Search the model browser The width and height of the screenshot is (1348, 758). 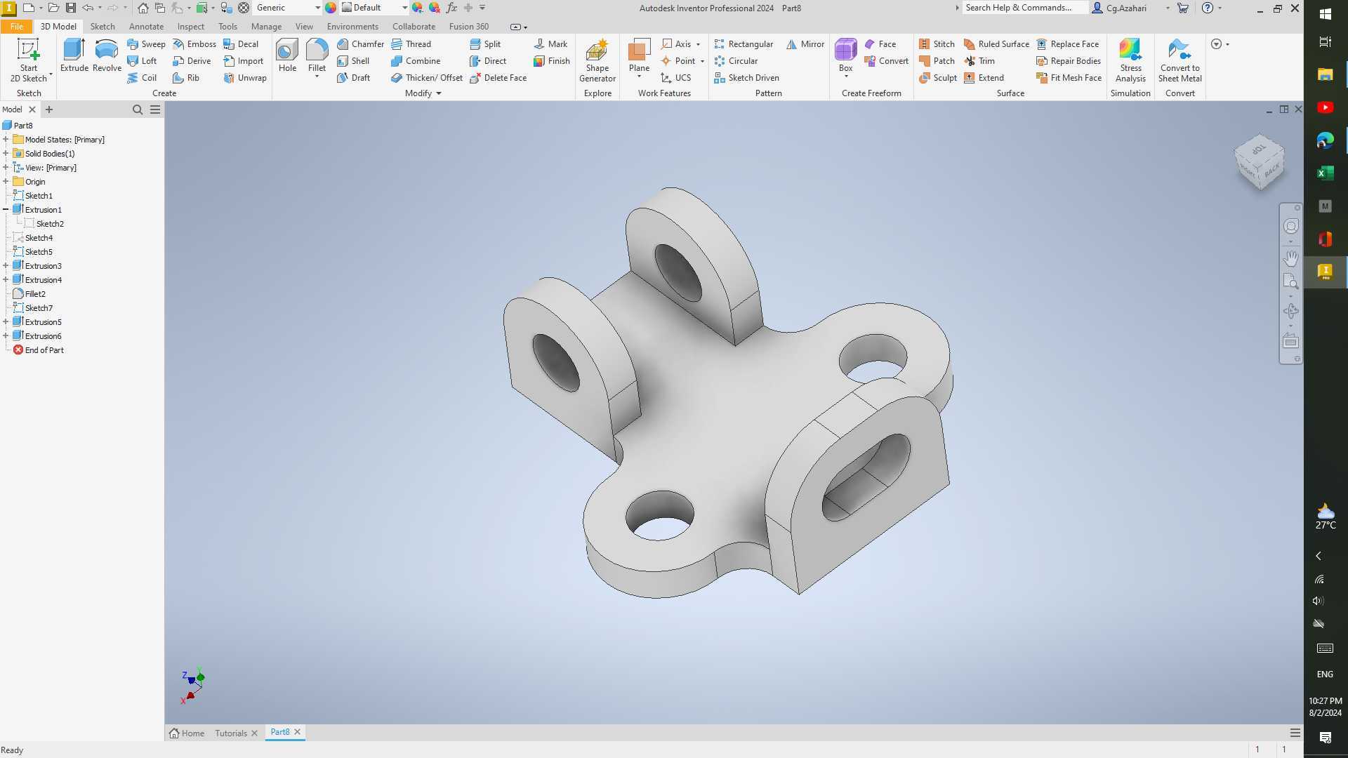pos(138,109)
